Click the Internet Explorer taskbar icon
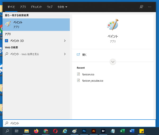This screenshot has width=159, height=135. coord(65,131)
